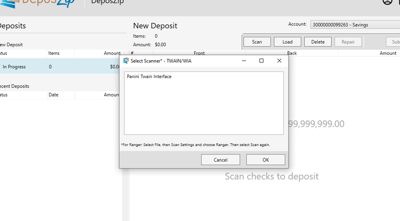
Task: Select the In Progress deposit row
Action: coord(60,67)
